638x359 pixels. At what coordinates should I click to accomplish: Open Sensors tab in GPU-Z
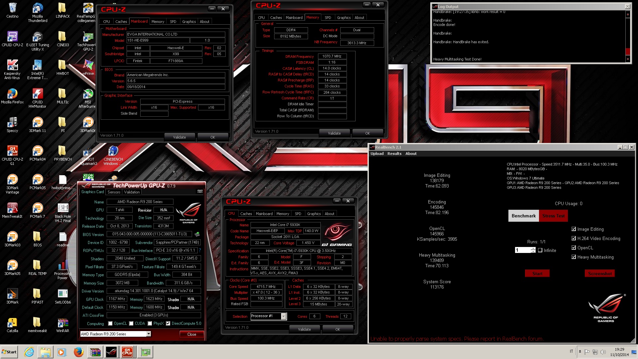(114, 192)
